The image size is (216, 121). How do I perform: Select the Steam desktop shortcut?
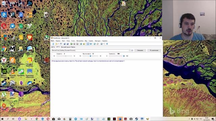[4, 83]
